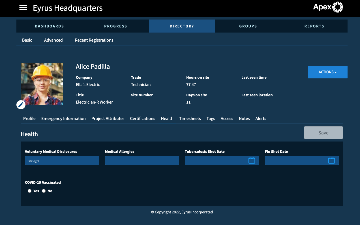Go to the Groups tab
This screenshot has height=225, width=360.
248,26
